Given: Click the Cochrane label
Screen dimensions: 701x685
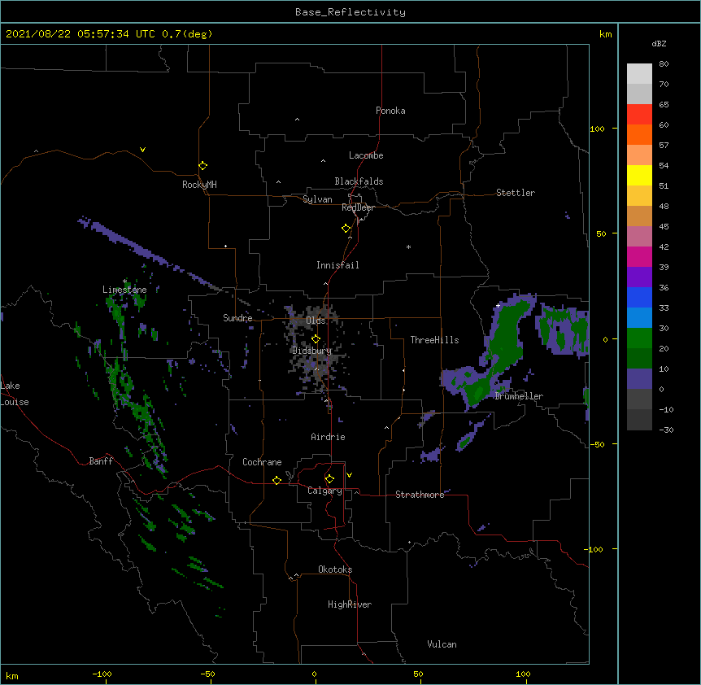Looking at the screenshot, I should pos(262,462).
